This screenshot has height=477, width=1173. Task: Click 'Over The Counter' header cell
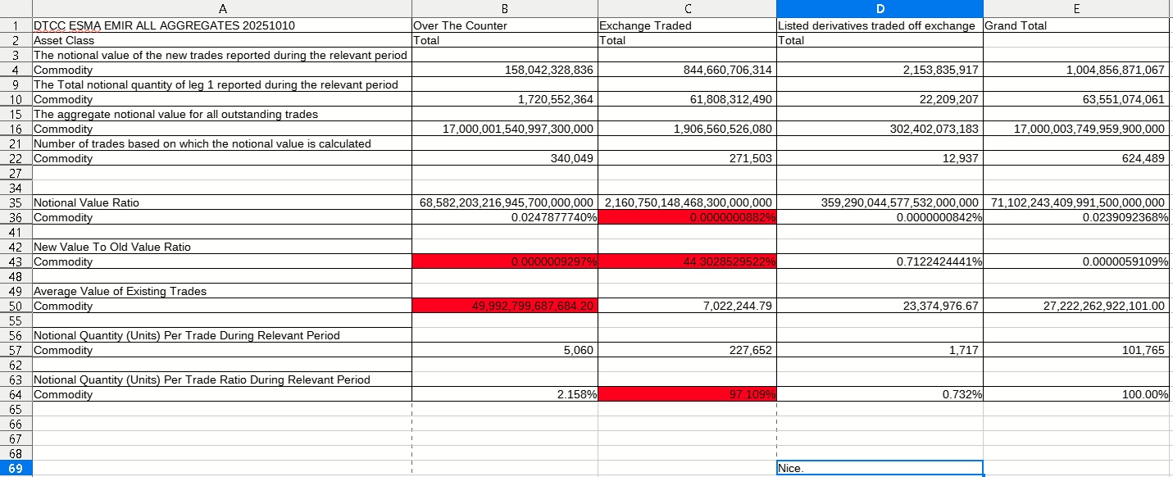(505, 25)
